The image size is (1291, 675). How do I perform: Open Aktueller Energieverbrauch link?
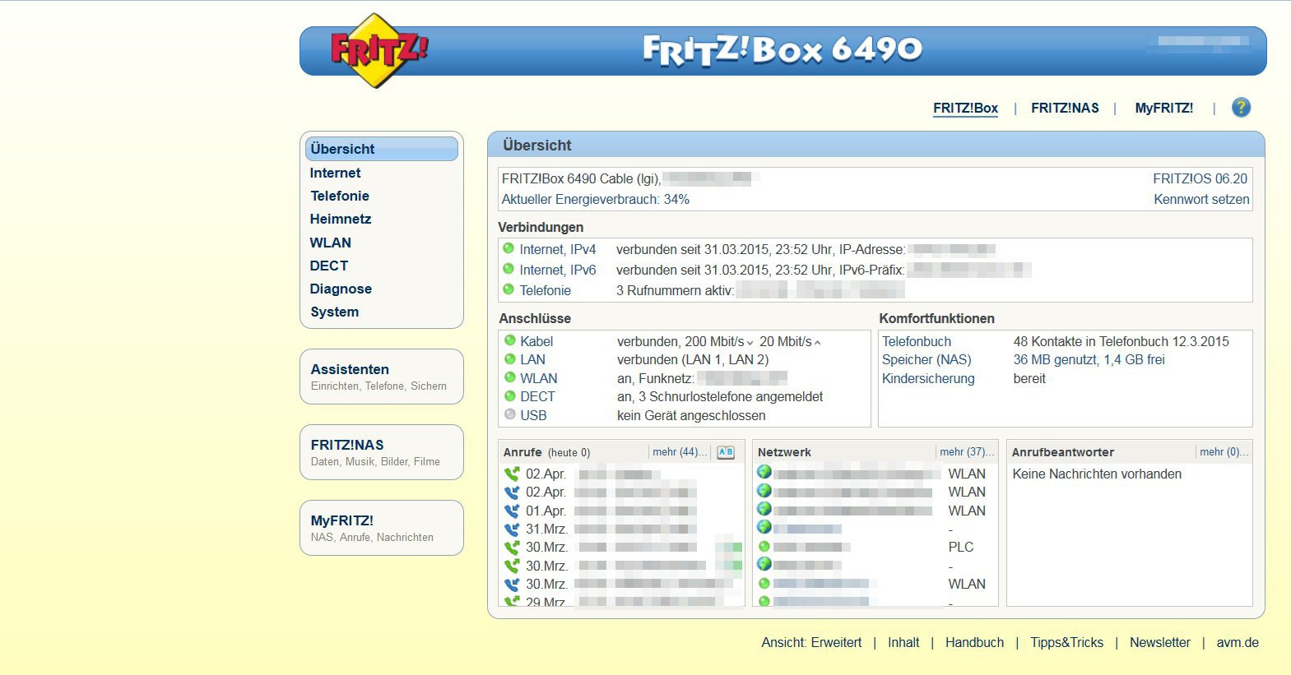(x=596, y=199)
